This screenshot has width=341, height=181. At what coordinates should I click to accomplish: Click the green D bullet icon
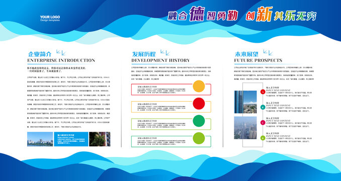pos(263,138)
